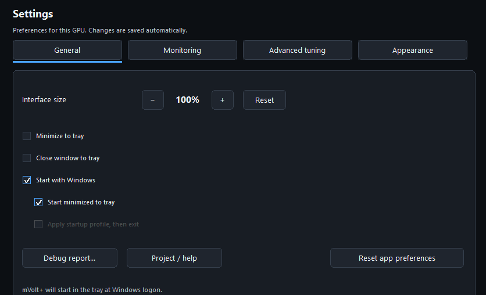486x295 pixels.
Task: Increase interface size with plus button
Action: coord(223,100)
